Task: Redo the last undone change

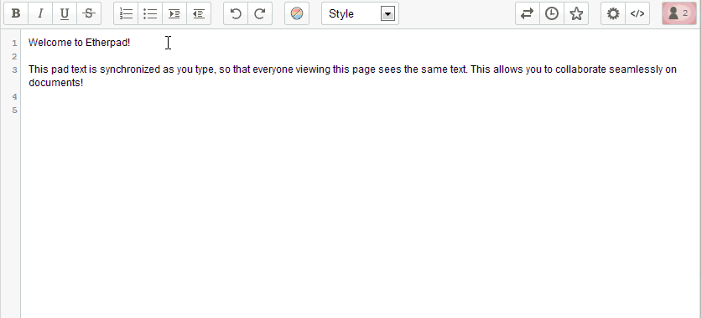Action: point(260,13)
